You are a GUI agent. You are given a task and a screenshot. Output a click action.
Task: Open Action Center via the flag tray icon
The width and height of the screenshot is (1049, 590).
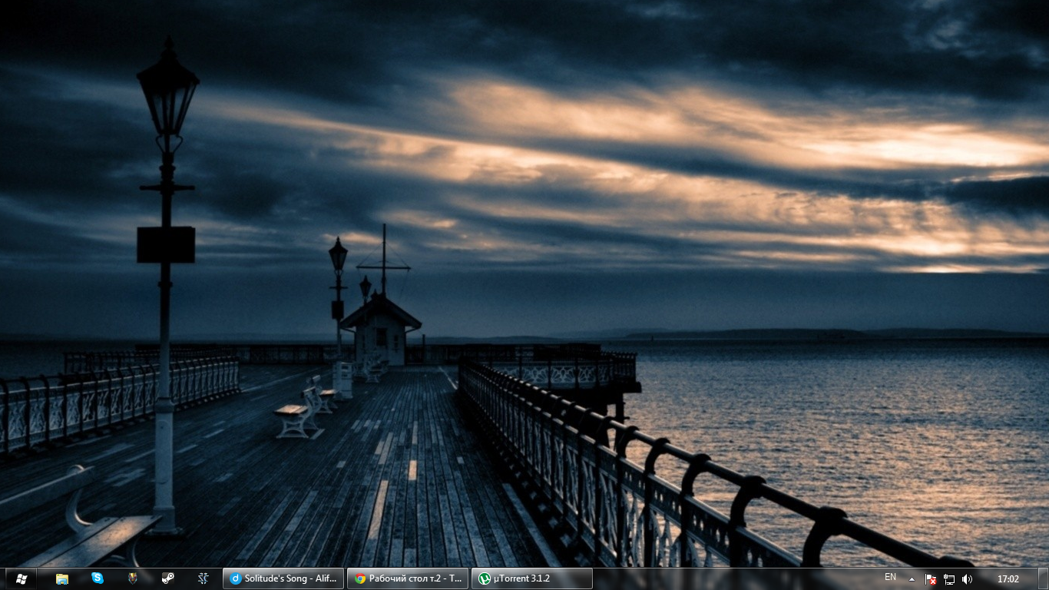(931, 578)
